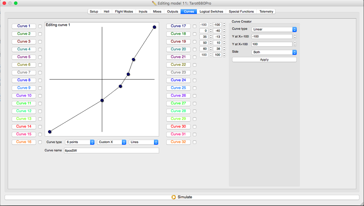Select the Curve 1 button
The image size is (364, 206).
(x=24, y=26)
